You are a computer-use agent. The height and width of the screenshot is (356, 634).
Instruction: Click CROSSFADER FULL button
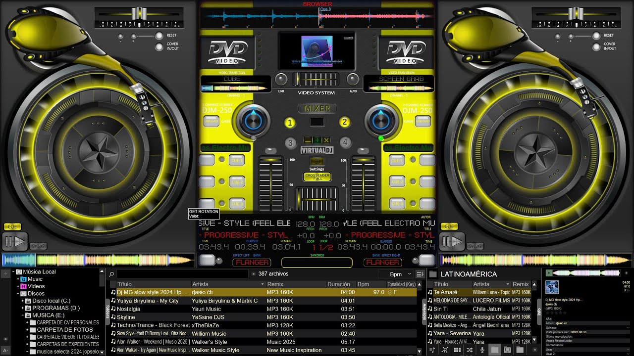click(317, 177)
